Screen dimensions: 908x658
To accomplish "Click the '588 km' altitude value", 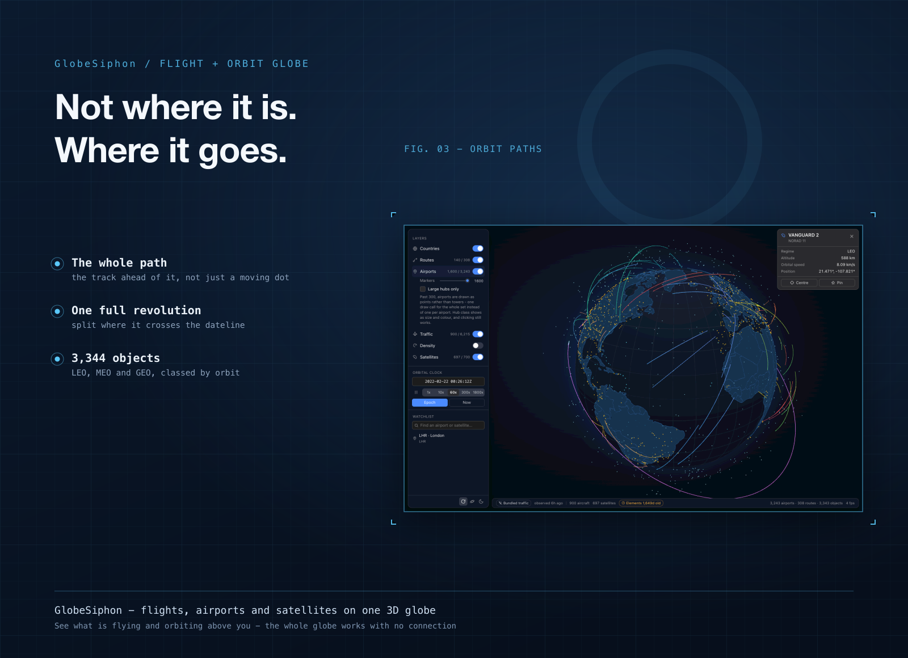I will coord(848,258).
